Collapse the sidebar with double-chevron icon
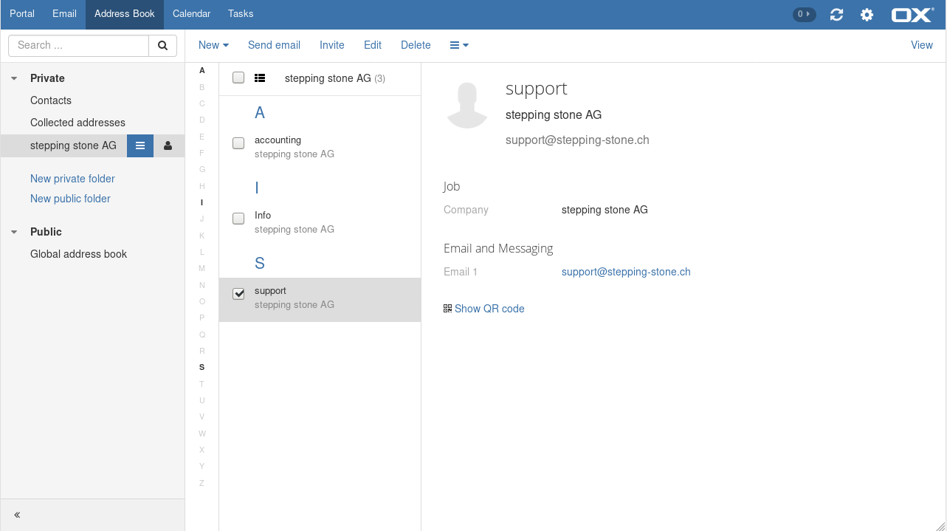Image resolution: width=947 pixels, height=531 pixels. coord(17,515)
